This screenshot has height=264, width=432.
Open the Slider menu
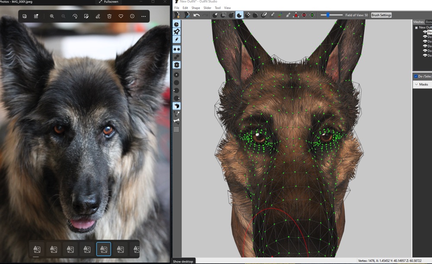coord(207,8)
